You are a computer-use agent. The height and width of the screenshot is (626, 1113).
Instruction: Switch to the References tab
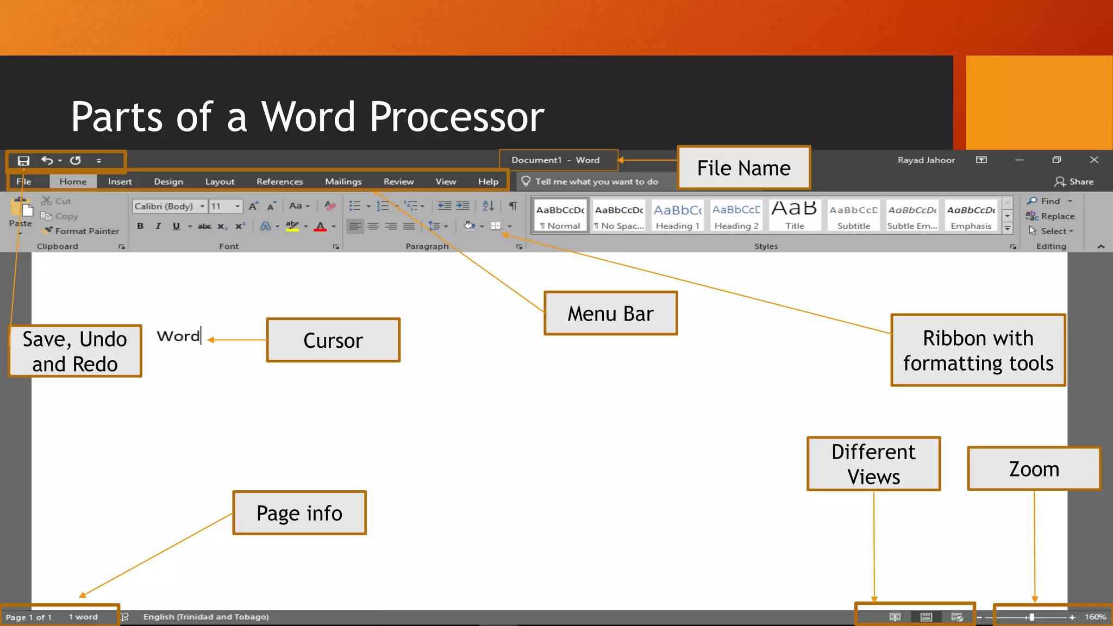pyautogui.click(x=279, y=181)
